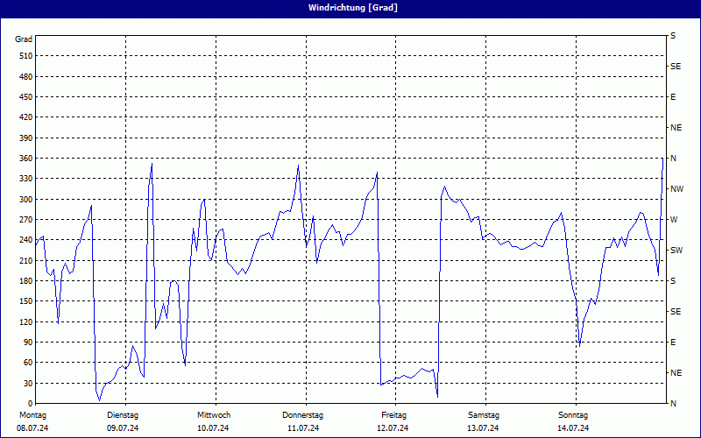Screen dimensions: 701x438
Task: Select the 300 y-axis tick label
Action: pyautogui.click(x=26, y=200)
